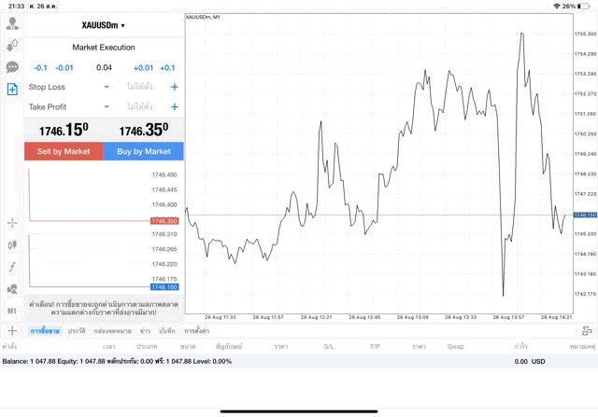Increase the Stop Loss value

(174, 87)
